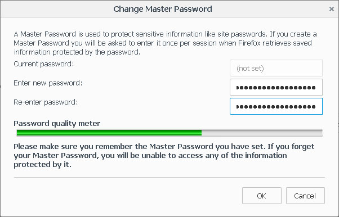This screenshot has height=217, width=339.
Task: Click the bold warning about remembering the password
Action: [164, 156]
